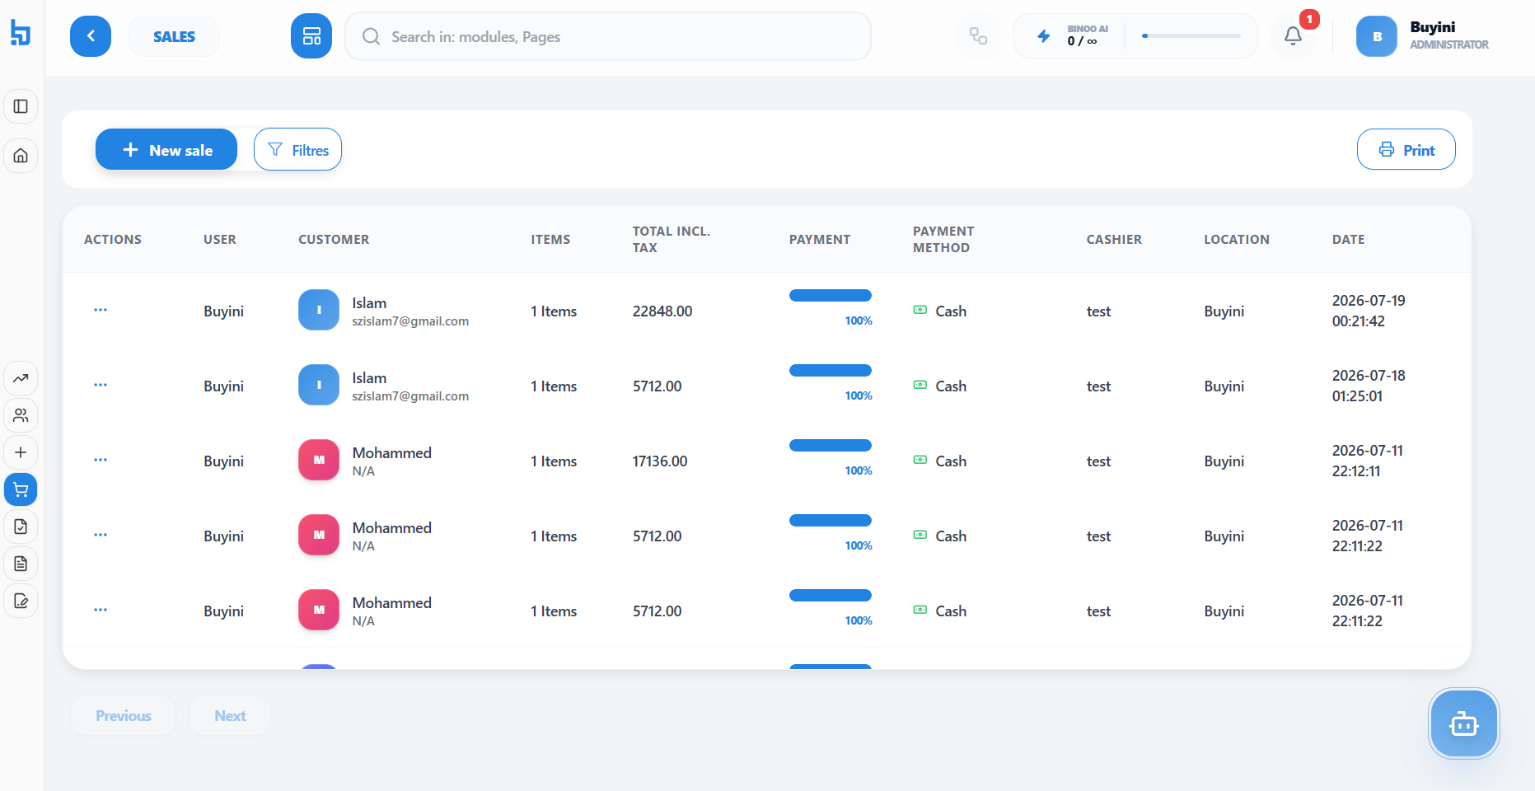Go to Next page
Viewport: 1535px width, 791px height.
click(x=230, y=715)
